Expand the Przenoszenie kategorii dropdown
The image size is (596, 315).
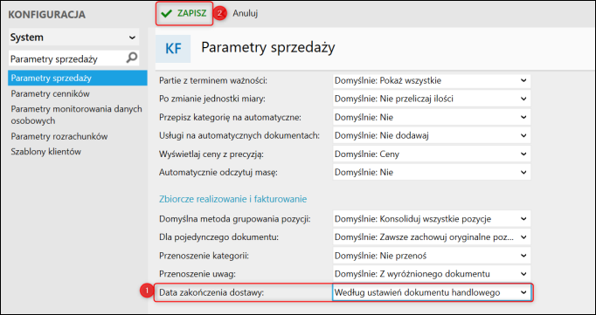tap(432, 256)
